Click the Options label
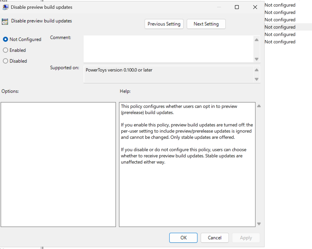 tap(10, 91)
